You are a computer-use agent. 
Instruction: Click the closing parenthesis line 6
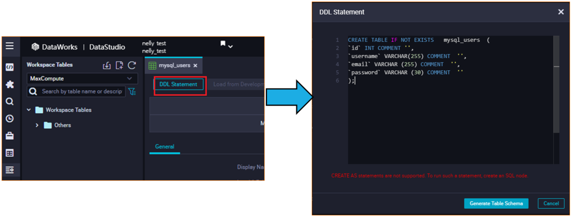pos(352,80)
